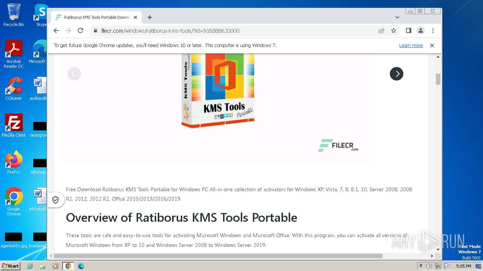Select the audiopolit Word document icon
483x271 pixels.
(x=38, y=89)
